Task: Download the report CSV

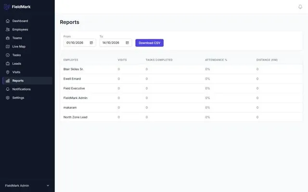Action: (150, 43)
